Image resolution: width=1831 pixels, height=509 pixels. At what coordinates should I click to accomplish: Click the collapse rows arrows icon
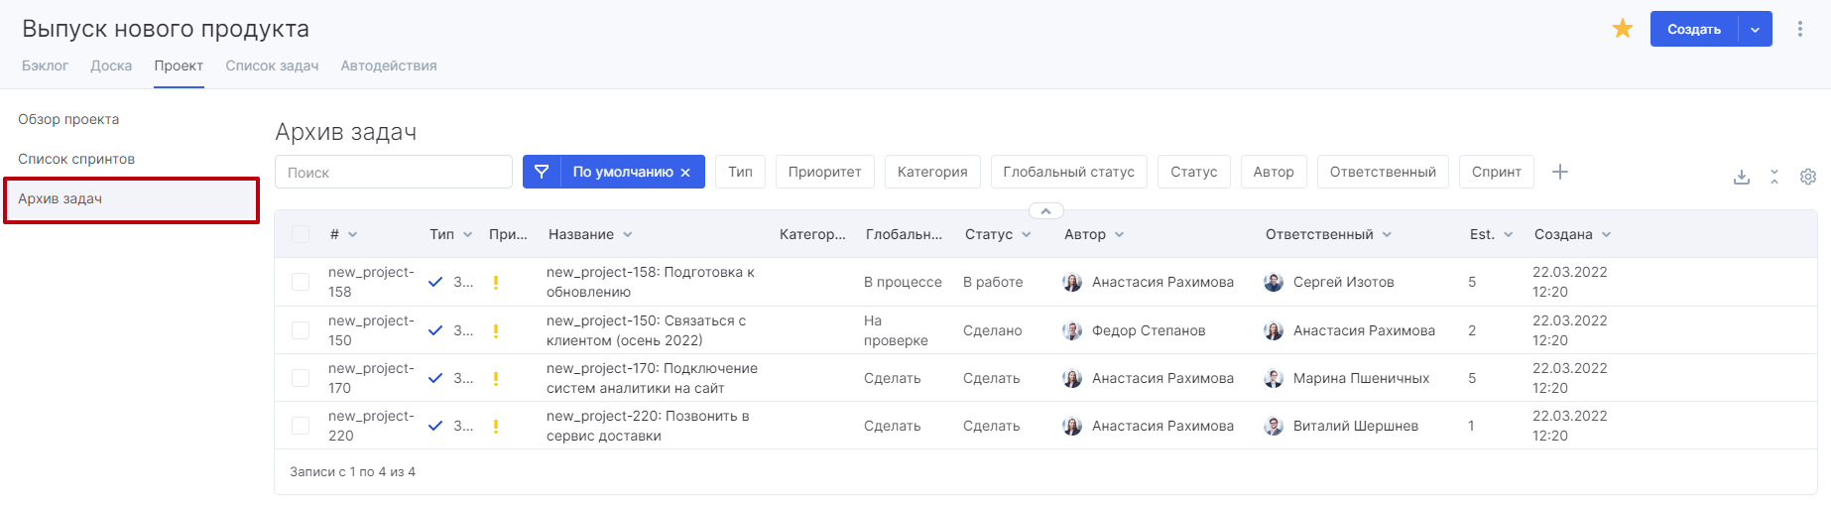click(1774, 177)
